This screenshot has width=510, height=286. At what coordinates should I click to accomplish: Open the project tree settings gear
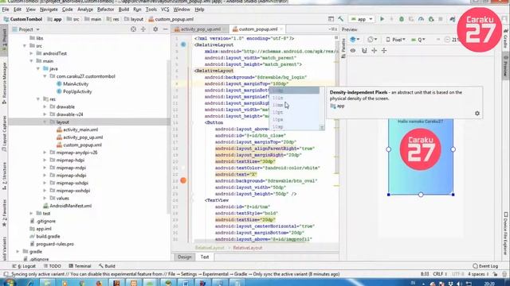point(155,29)
